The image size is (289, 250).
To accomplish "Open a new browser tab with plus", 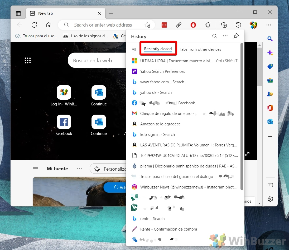I will pos(111,13).
